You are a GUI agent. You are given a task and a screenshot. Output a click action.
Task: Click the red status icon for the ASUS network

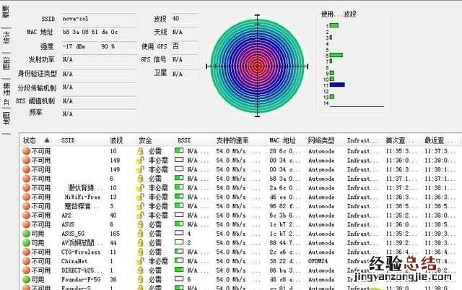pos(27,224)
